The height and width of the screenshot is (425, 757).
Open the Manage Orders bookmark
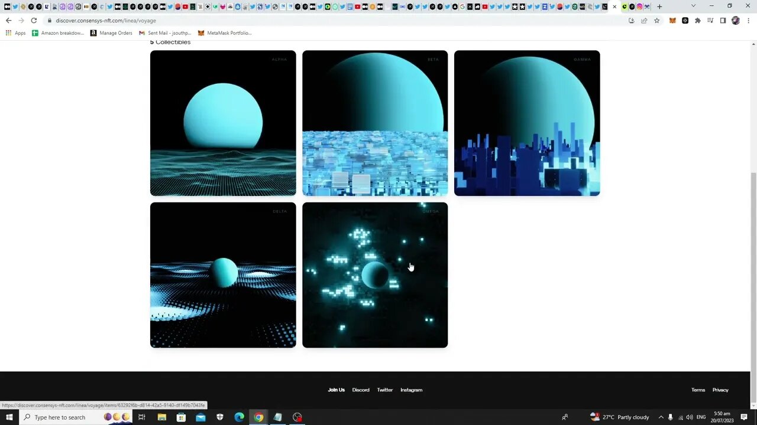click(111, 33)
